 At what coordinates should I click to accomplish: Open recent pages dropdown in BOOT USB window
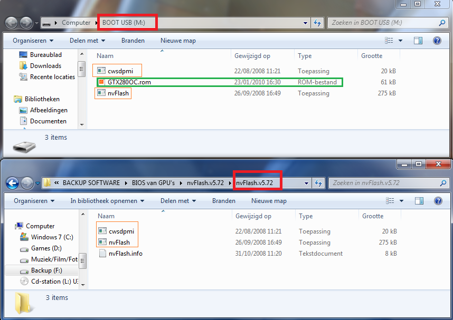coord(36,23)
